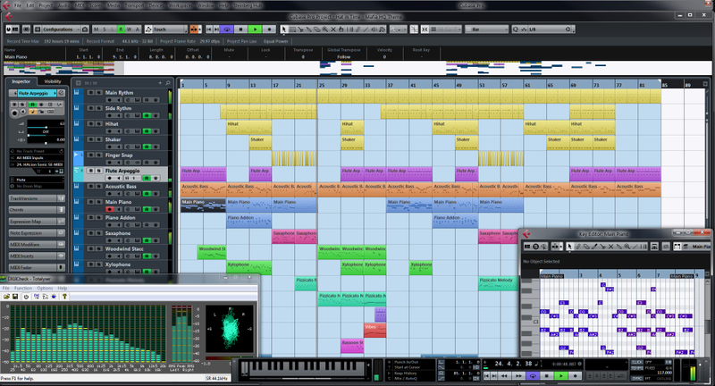The image size is (715, 386).
Task: Open the File menu
Action: click(x=17, y=5)
